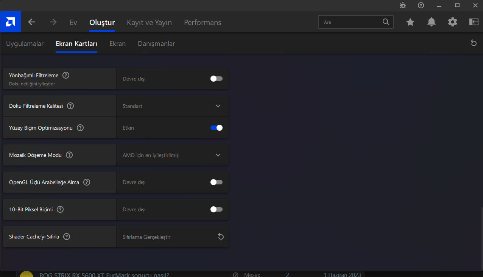This screenshot has height=277, width=483.
Task: Open Doku Filtreleme Kalitesi Standart dropdown
Action: click(x=172, y=106)
